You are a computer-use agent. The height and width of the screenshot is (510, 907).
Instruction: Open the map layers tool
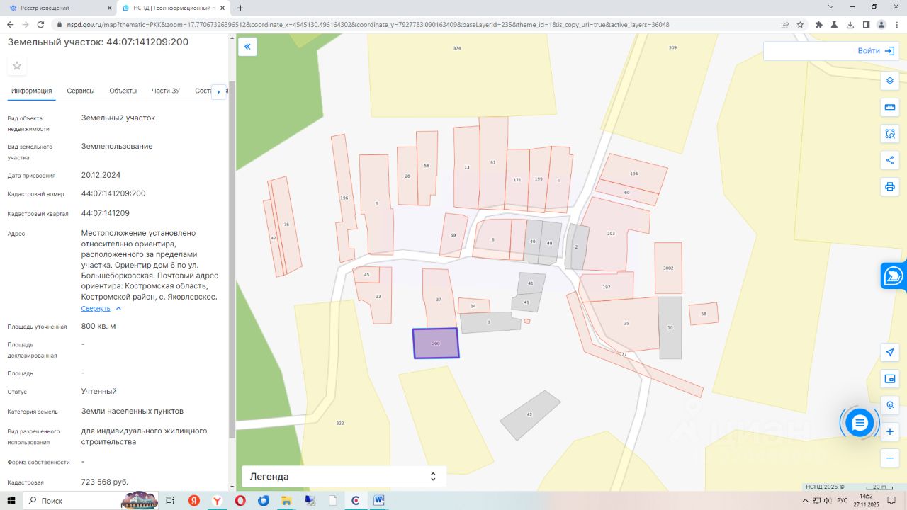tap(890, 80)
